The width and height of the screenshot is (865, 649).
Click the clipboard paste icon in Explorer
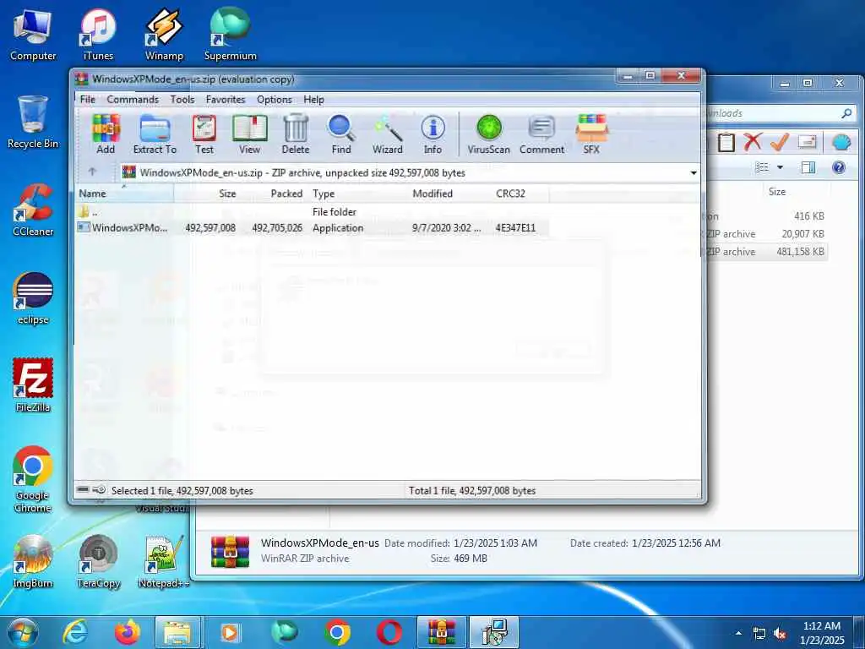coord(726,142)
